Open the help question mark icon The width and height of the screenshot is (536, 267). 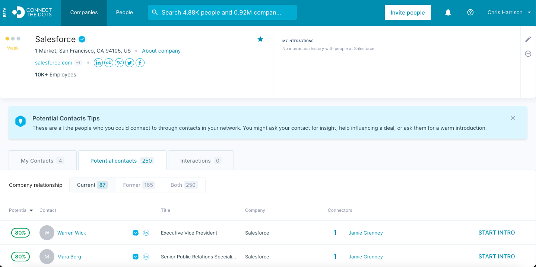click(x=470, y=12)
